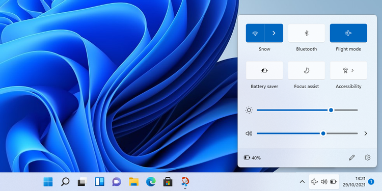This screenshot has height=191, width=382.
Task: Click the brightness slider track
Action: coord(307,110)
